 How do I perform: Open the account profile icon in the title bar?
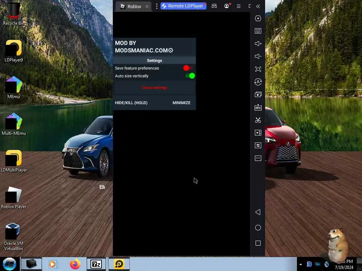tap(227, 6)
